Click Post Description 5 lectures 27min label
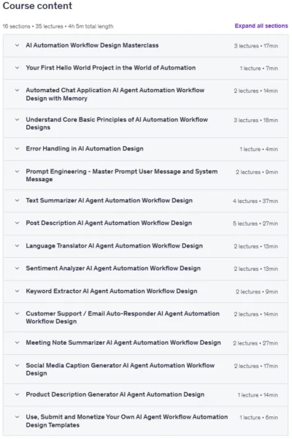This screenshot has width=292, height=439. [255, 224]
